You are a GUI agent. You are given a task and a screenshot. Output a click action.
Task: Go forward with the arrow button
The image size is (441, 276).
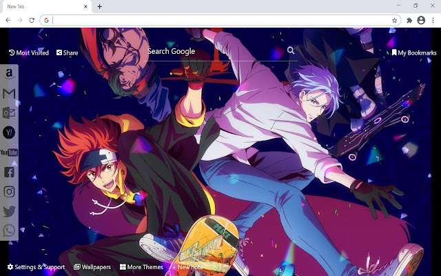(x=20, y=20)
